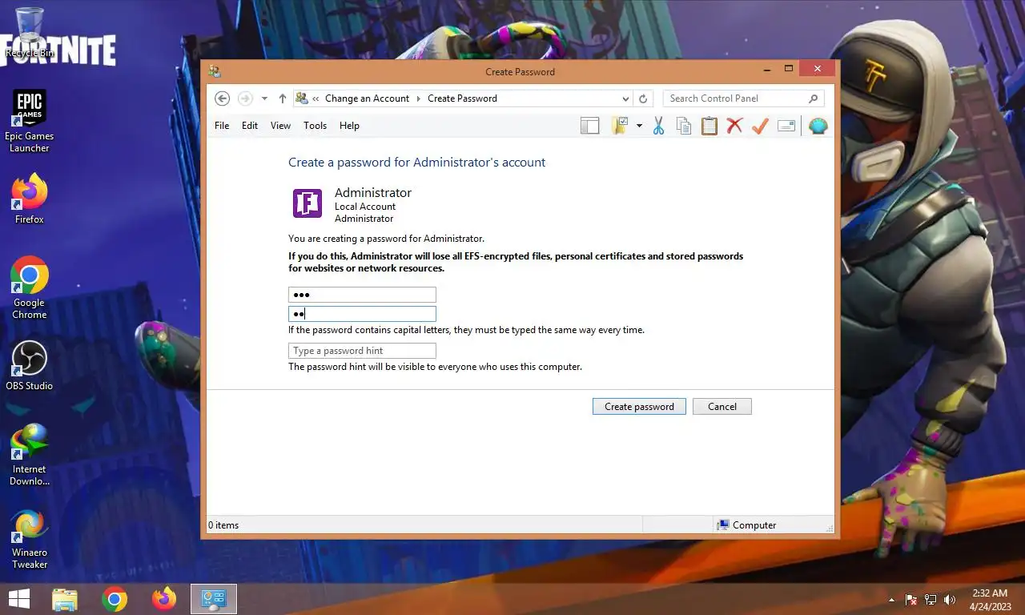Viewport: 1025px width, 615px height.
Task: Open Firefox from the taskbar
Action: tap(164, 599)
